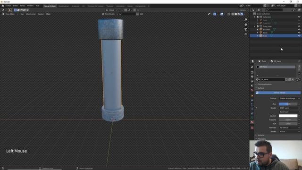The width and height of the screenshot is (302, 170).
Task: Open the Objet viewport menu
Action: (48, 14)
